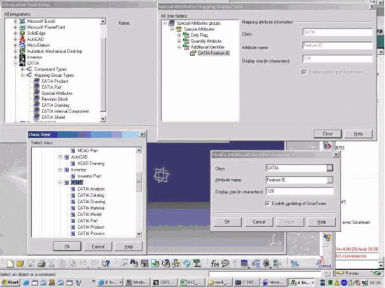Click the Open folder icon in CATIA toolbar
This screenshot has width=385, height=288.
pos(20,264)
